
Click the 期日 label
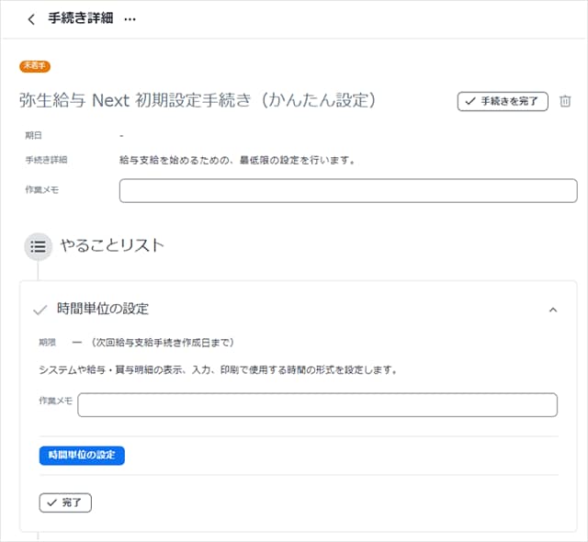33,135
